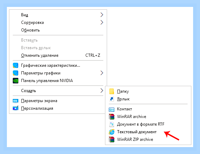200x154 pixels.
Task: Click the Intel icon beside Параметры графики
Action: pyautogui.click(x=16, y=73)
